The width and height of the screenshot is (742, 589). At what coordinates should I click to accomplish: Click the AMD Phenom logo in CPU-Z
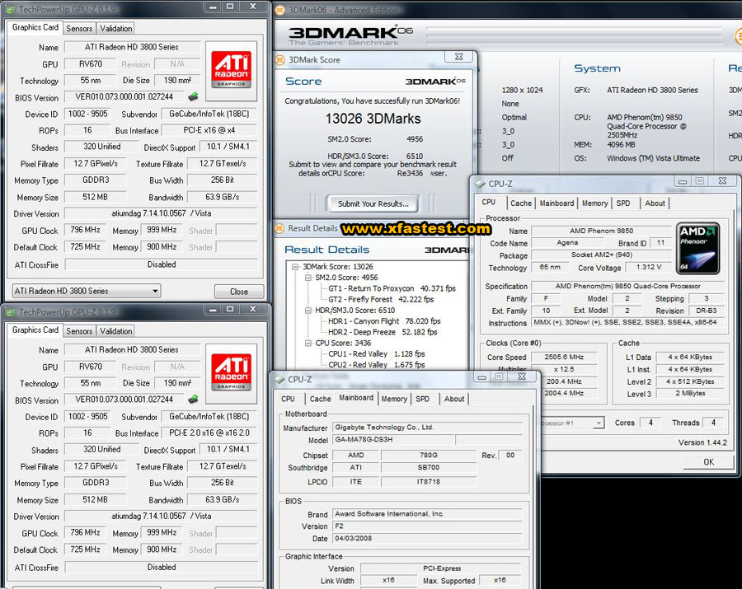[x=698, y=248]
